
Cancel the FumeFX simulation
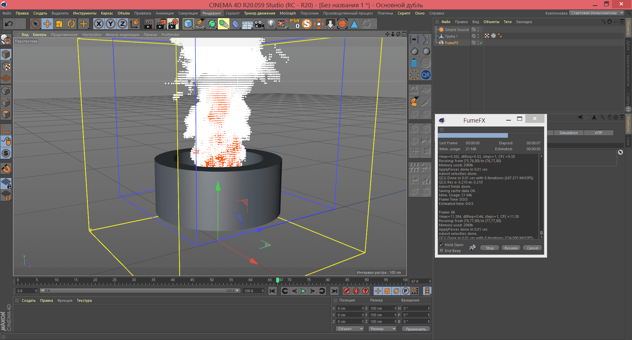pos(532,248)
